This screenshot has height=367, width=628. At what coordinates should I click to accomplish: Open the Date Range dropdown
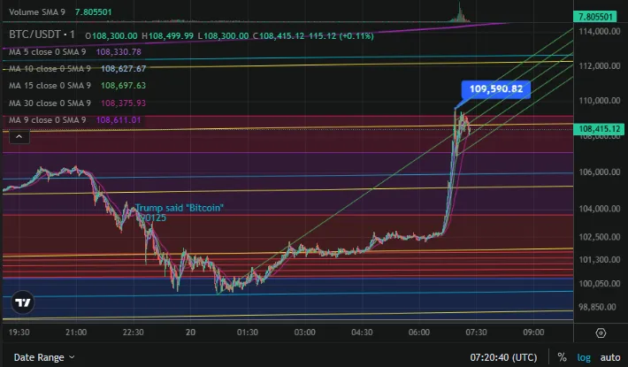[44, 357]
